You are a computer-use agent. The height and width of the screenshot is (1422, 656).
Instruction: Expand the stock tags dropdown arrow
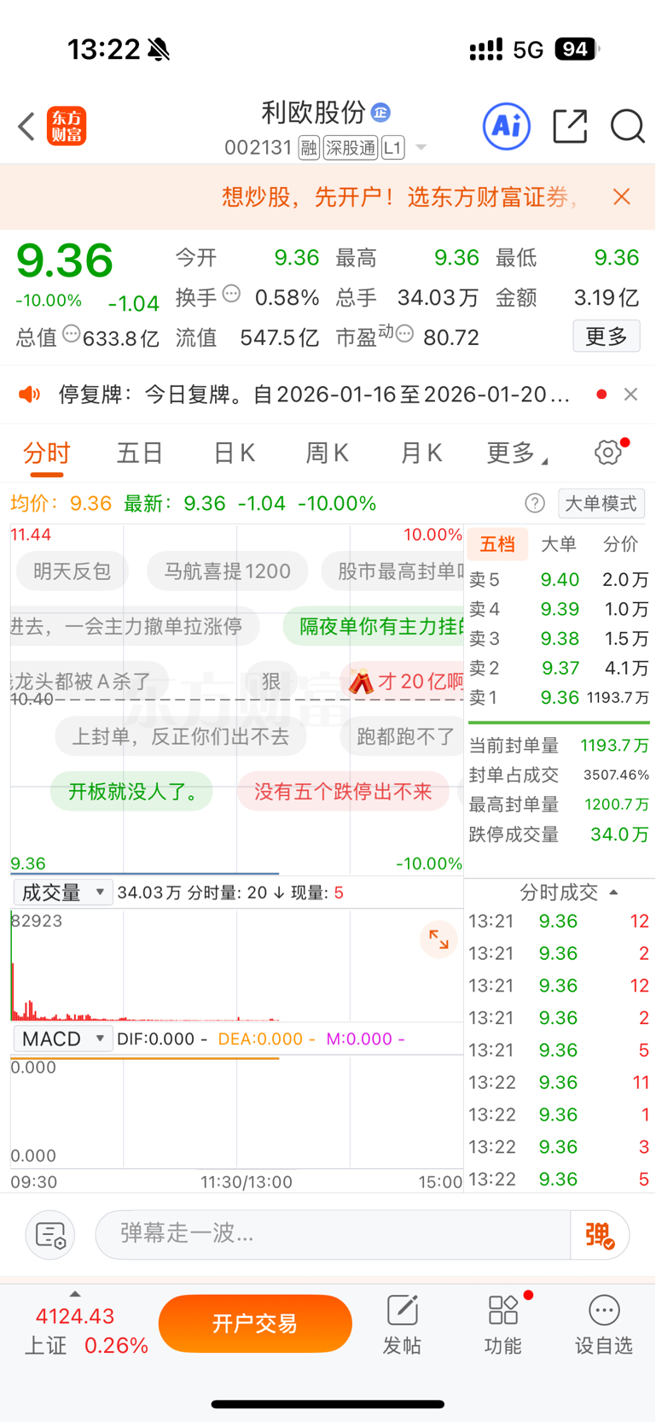coord(421,148)
